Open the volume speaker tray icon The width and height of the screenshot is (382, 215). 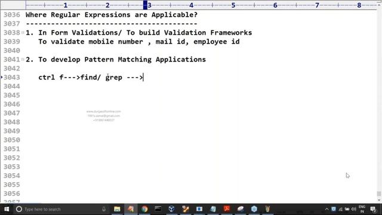pos(354,209)
